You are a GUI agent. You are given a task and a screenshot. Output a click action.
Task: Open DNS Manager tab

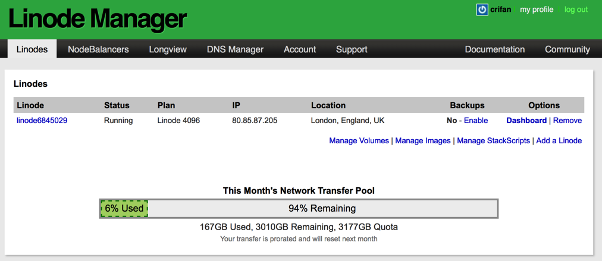click(235, 49)
